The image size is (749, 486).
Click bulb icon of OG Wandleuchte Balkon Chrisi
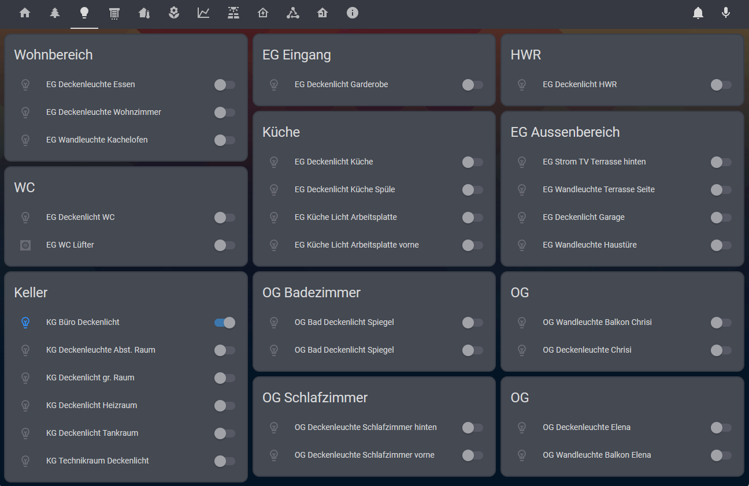click(x=522, y=323)
